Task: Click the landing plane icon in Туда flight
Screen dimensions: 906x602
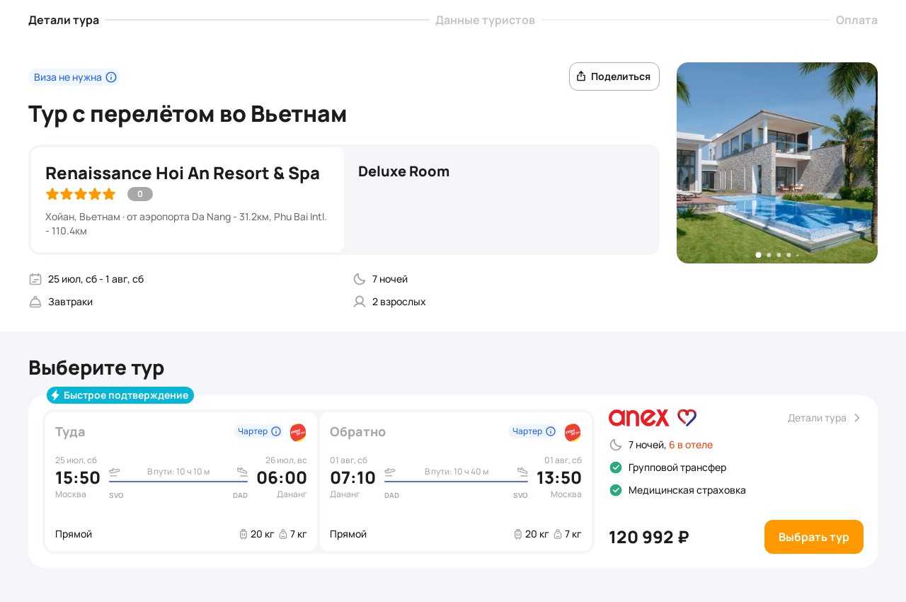Action: [x=242, y=472]
